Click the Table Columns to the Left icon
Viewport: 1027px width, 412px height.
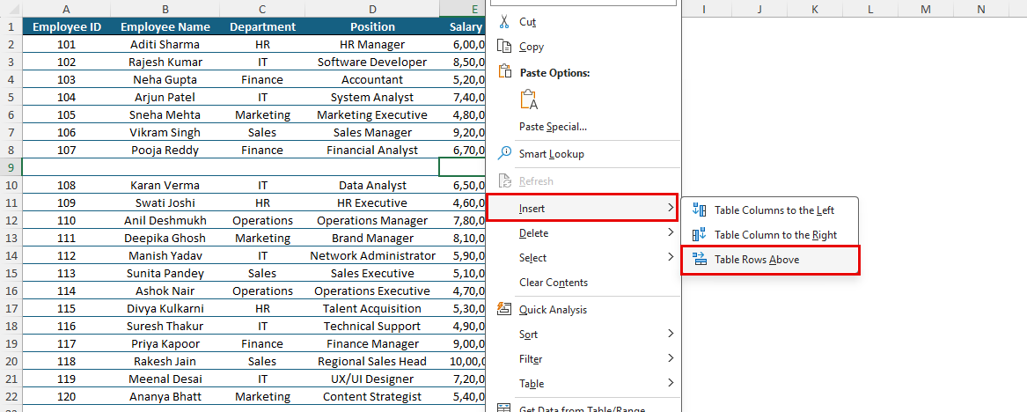point(700,210)
